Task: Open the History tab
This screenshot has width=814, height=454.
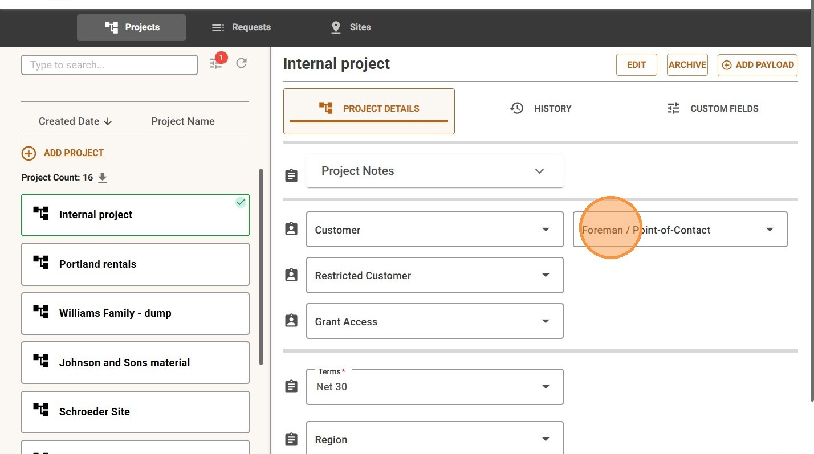Action: coord(540,108)
